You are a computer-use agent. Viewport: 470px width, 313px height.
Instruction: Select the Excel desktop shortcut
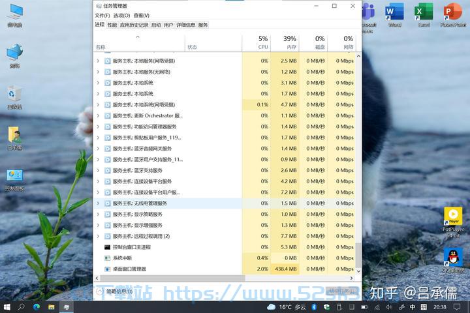(x=424, y=15)
